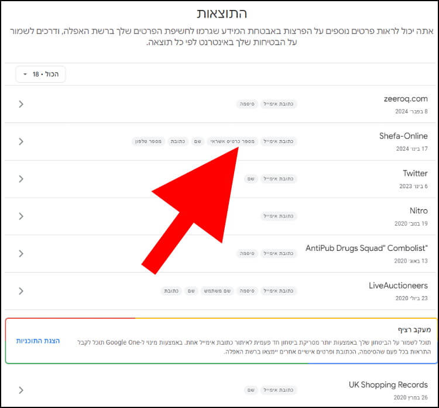The width and height of the screenshot is (439, 408).
Task: Click the כתובת אימייל tag in Twitter row
Action: click(278, 179)
